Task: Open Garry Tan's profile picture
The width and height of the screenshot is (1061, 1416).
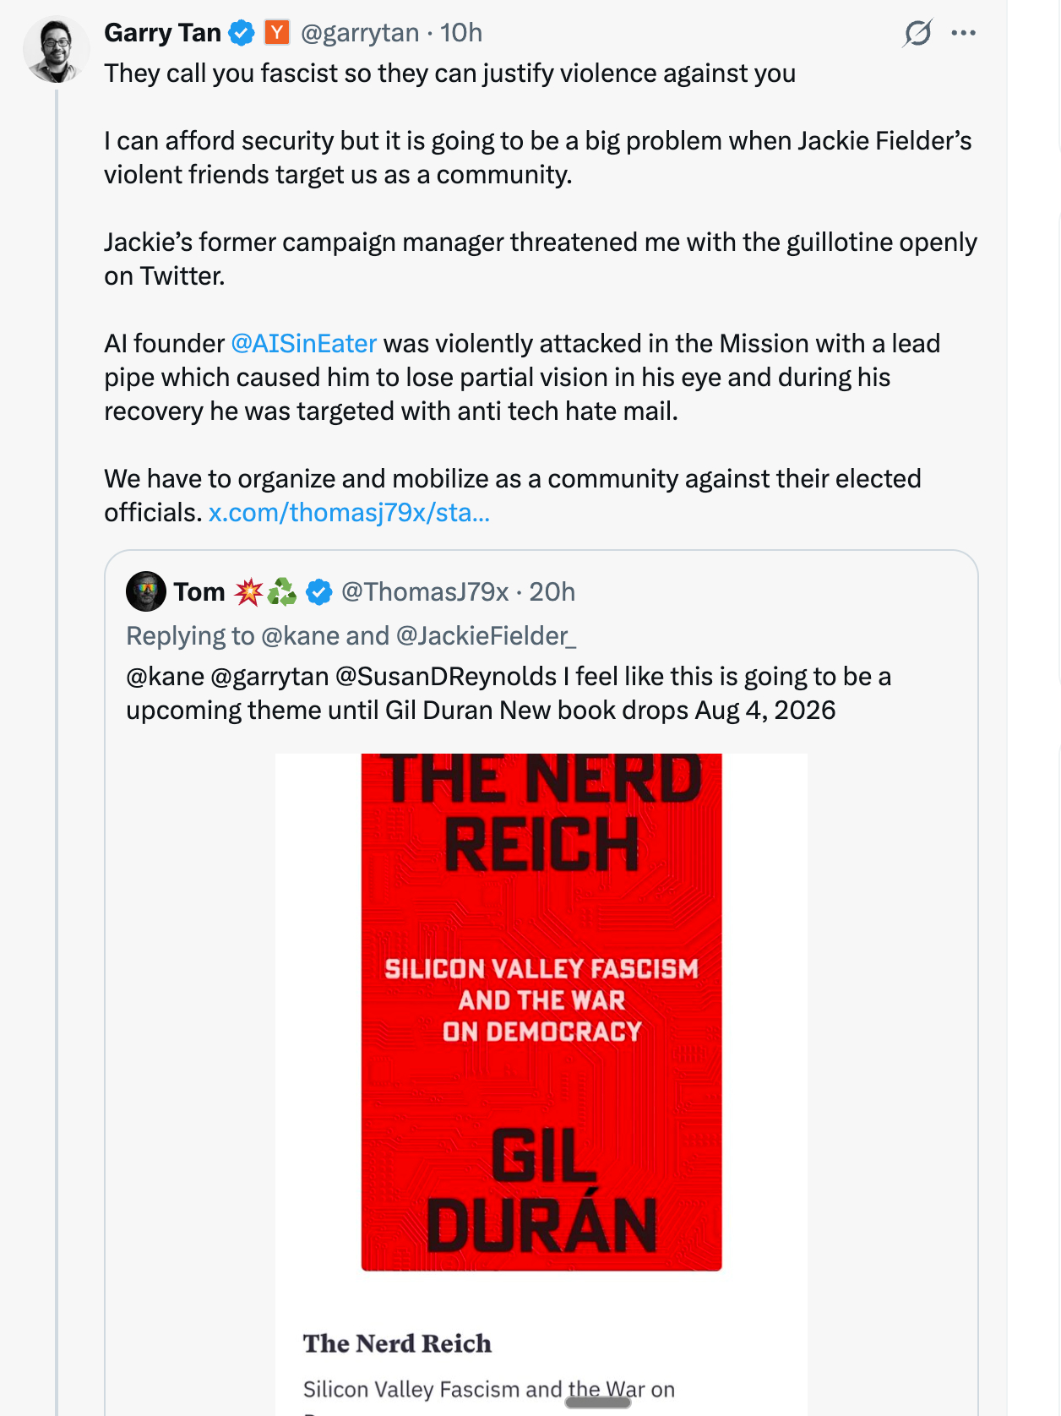Action: tap(56, 49)
